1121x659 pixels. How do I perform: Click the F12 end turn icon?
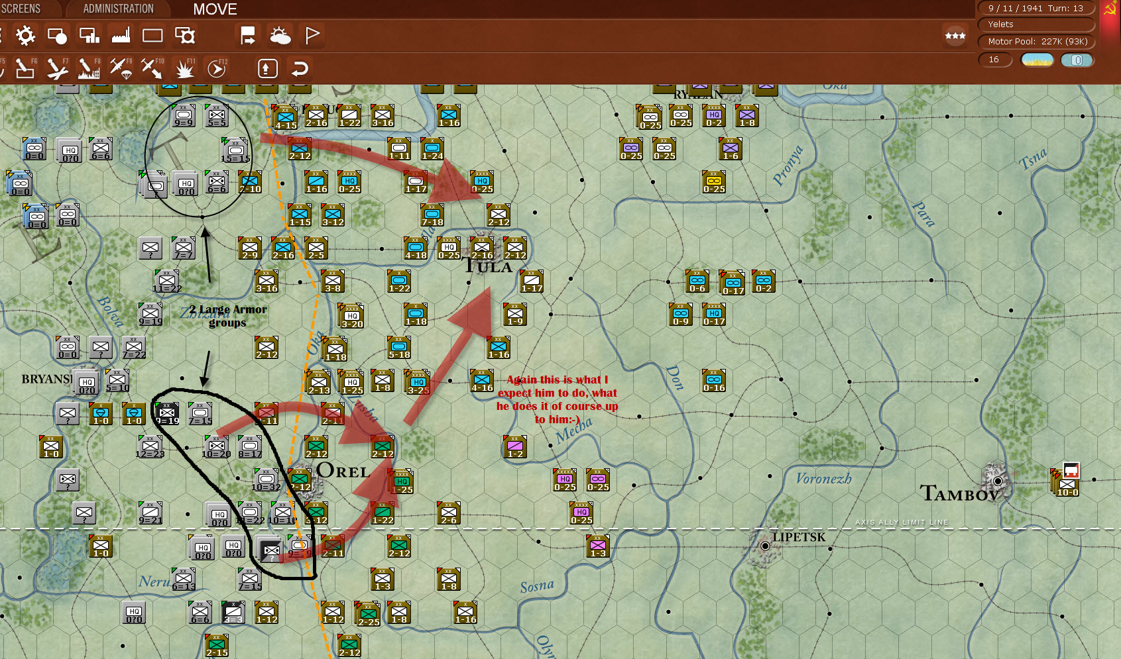click(x=217, y=68)
